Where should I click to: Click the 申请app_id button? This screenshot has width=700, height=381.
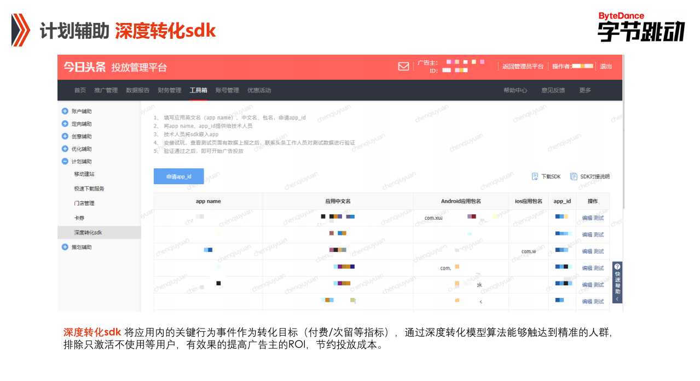pos(178,176)
